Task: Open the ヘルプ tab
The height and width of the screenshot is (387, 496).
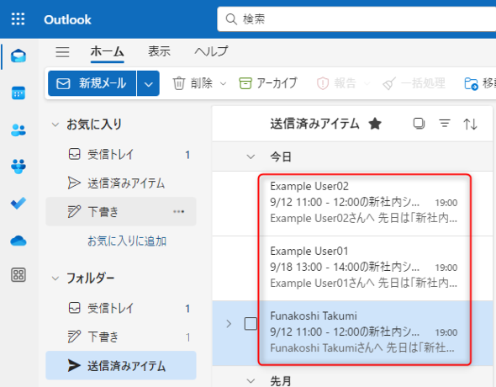Action: coord(211,51)
